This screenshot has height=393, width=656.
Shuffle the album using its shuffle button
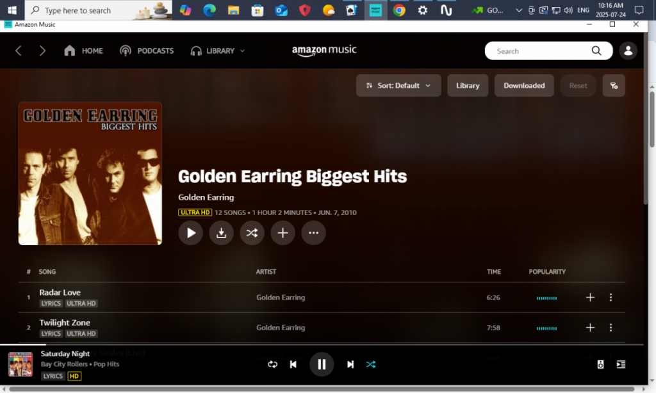coord(252,233)
